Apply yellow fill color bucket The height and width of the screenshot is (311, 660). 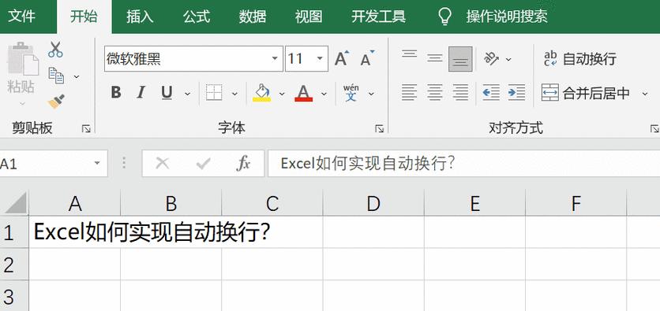point(261,93)
